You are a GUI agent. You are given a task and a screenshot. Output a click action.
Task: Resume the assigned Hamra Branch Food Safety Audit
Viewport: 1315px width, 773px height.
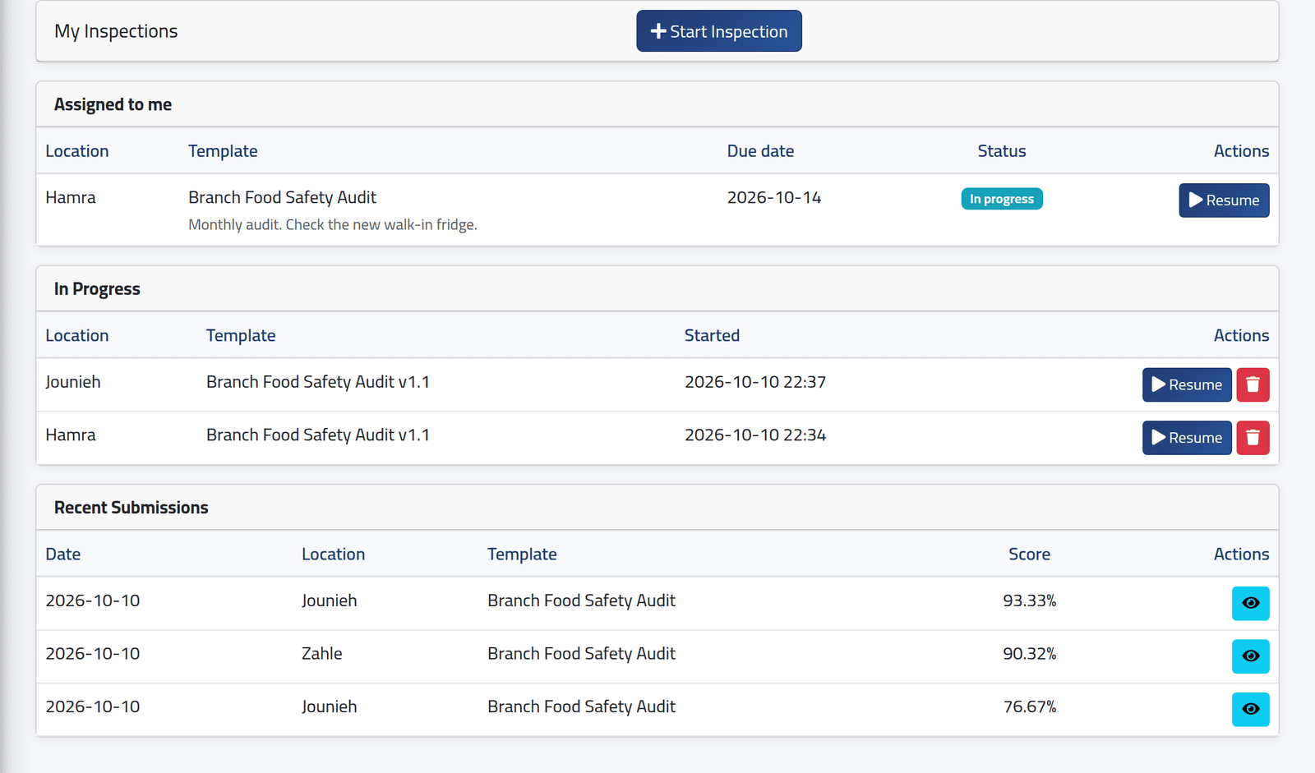tap(1224, 200)
